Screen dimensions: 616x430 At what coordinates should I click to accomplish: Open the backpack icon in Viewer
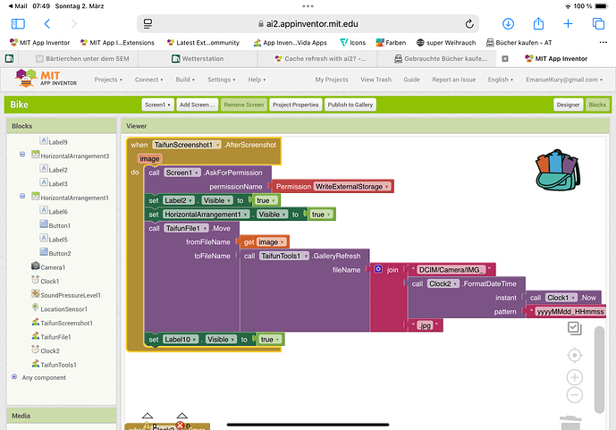pos(558,171)
